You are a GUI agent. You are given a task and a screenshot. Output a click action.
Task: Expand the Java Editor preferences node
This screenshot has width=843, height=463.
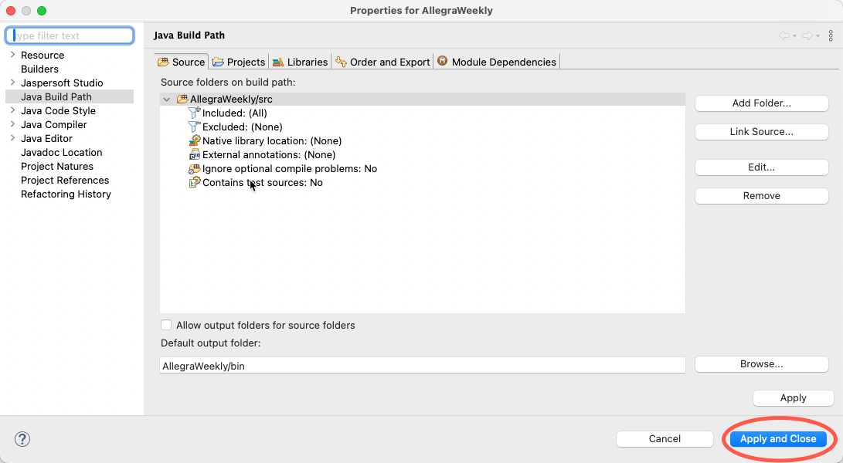[x=12, y=138]
